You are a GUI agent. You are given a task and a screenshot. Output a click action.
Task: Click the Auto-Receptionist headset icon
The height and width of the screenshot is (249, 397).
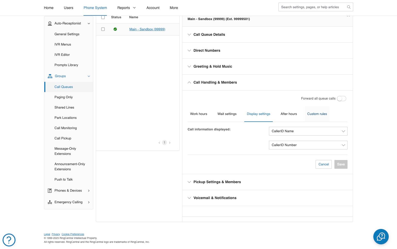[50, 23]
